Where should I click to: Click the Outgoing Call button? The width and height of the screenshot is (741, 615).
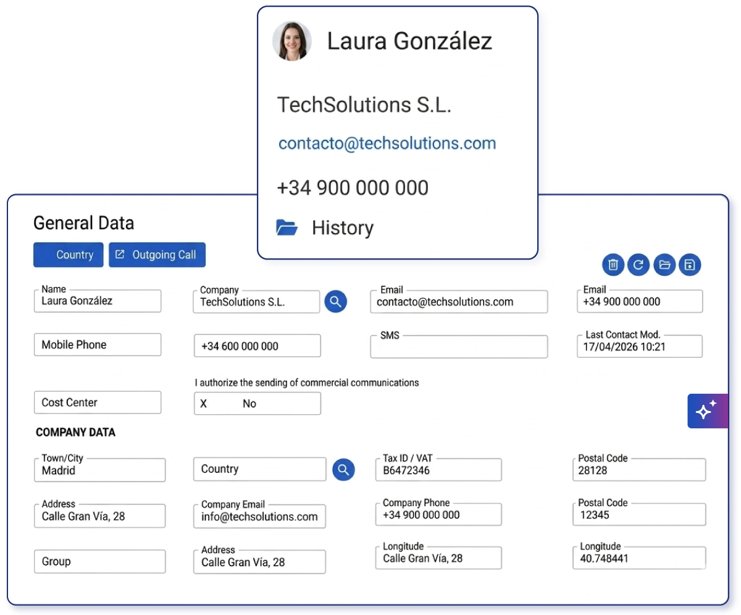coord(157,255)
